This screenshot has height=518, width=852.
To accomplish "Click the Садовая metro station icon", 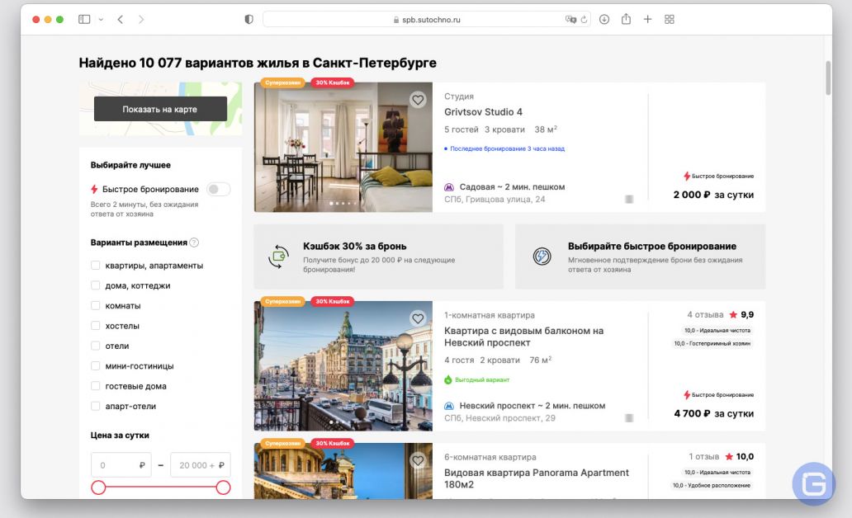I will [x=449, y=187].
